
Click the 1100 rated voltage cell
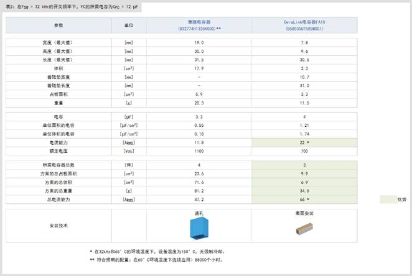point(199,151)
